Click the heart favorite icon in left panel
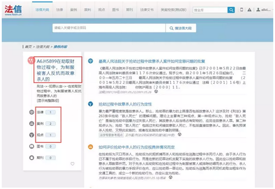Viewport: 275px width, 189px height. 72,164
